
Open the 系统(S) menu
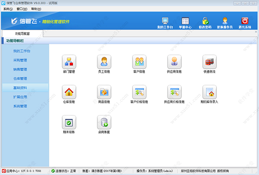(8, 9)
